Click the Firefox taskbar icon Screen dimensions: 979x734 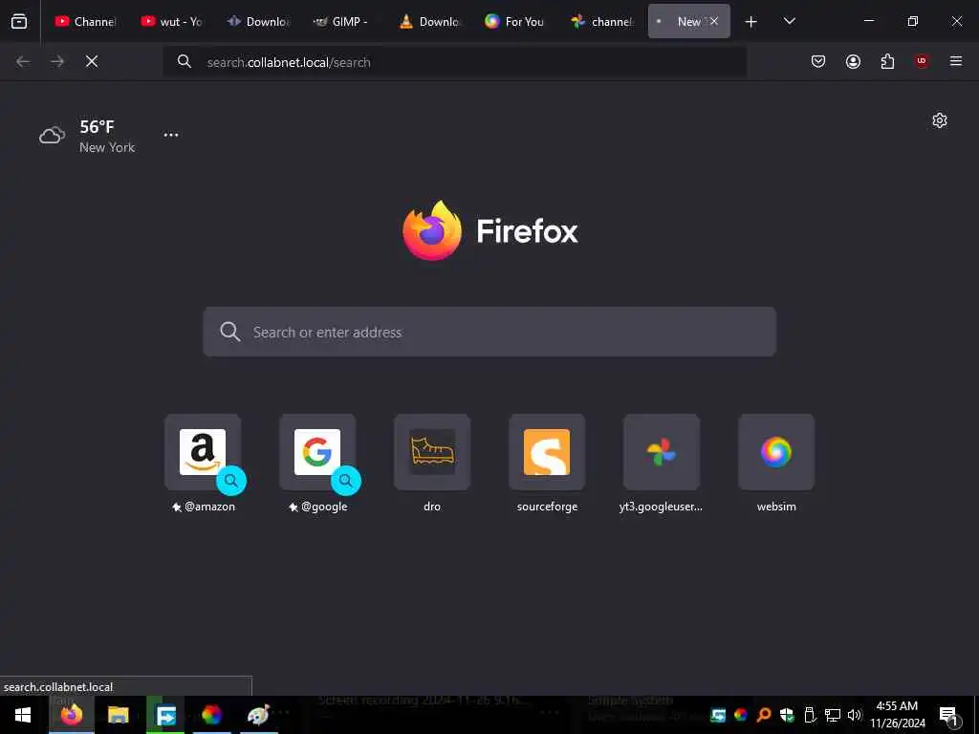coord(72,715)
